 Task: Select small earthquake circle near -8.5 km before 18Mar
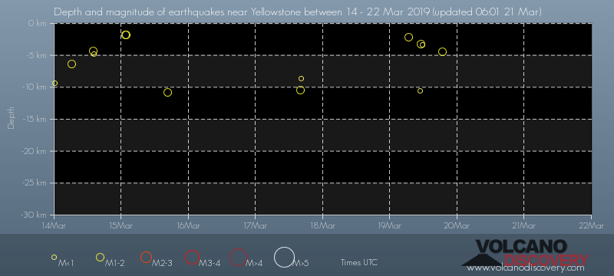[301, 78]
